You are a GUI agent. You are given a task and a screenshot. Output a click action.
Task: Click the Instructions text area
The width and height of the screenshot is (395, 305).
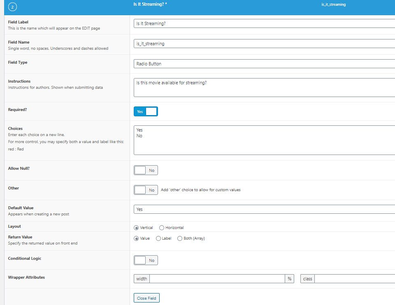[263, 88]
